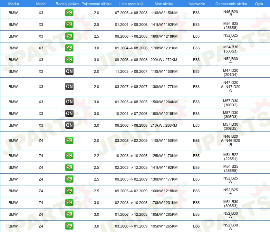Click power value 130kW / 177KM in Z4 row
The width and height of the screenshot is (270, 232).
[x=164, y=179]
